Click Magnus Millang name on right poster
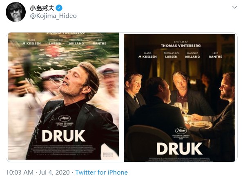243x177 pixels. pyautogui.click(x=192, y=55)
